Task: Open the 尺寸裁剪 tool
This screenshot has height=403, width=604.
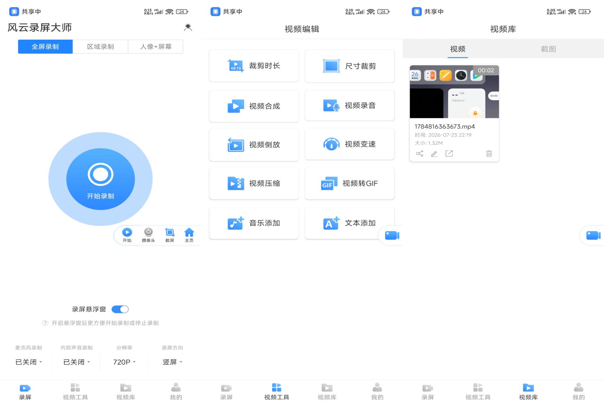Action: [350, 66]
